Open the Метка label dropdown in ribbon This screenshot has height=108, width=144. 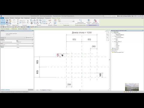point(65,21)
